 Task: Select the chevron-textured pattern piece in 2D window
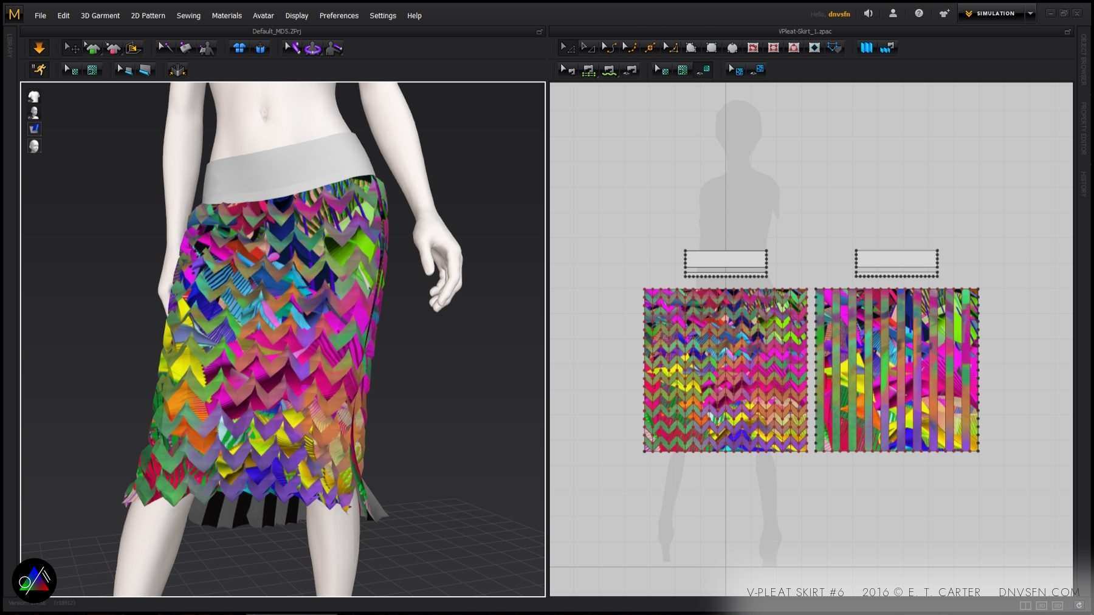point(726,370)
